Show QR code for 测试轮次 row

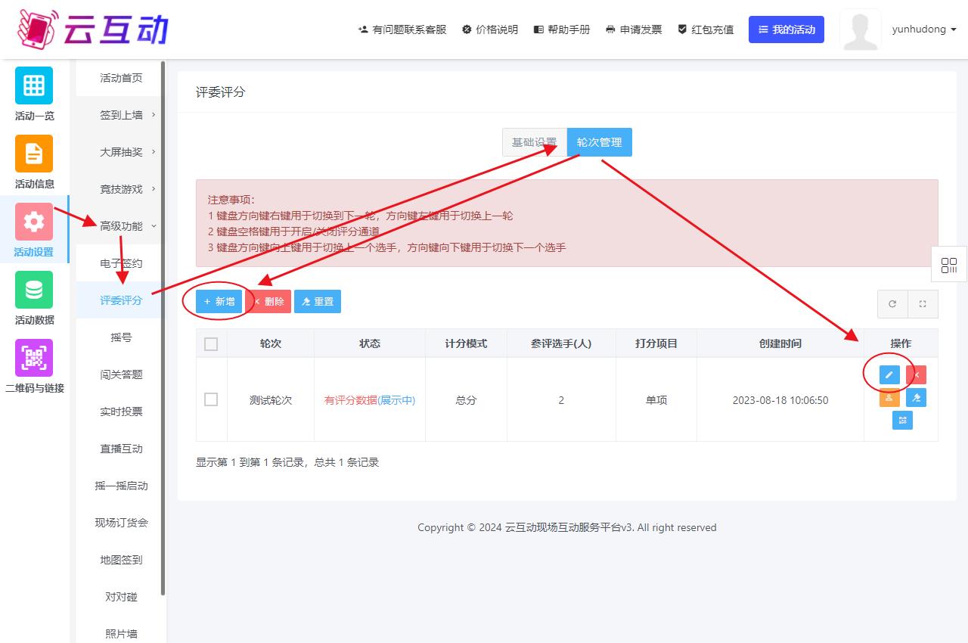click(902, 420)
